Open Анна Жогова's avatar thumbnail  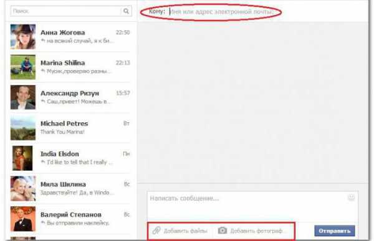(x=23, y=37)
